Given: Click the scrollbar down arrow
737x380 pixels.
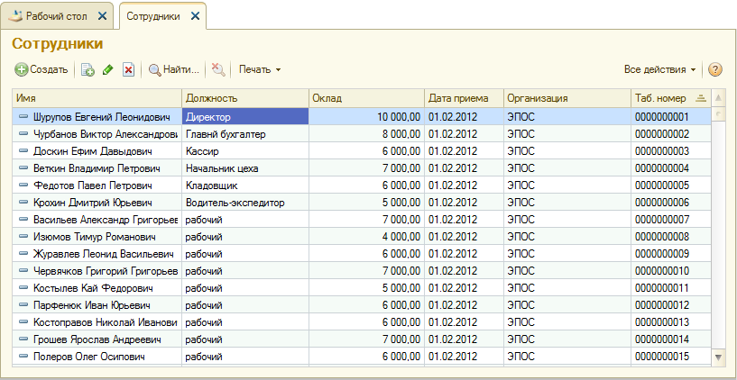Looking at the screenshot, I should (717, 357).
